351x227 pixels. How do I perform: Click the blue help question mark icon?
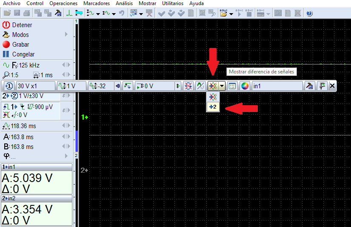(309, 14)
